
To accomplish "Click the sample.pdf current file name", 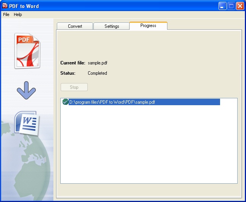I will (x=97, y=63).
